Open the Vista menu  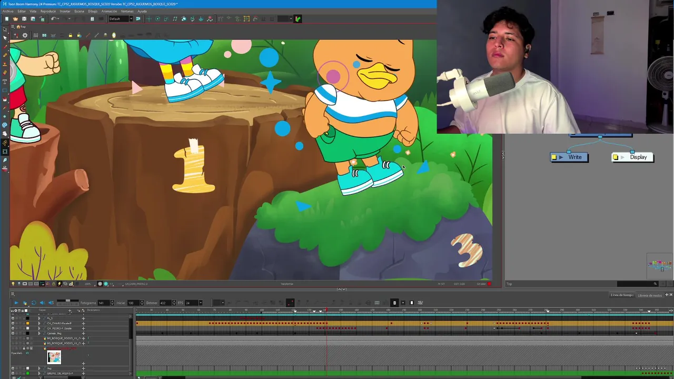[x=33, y=11]
